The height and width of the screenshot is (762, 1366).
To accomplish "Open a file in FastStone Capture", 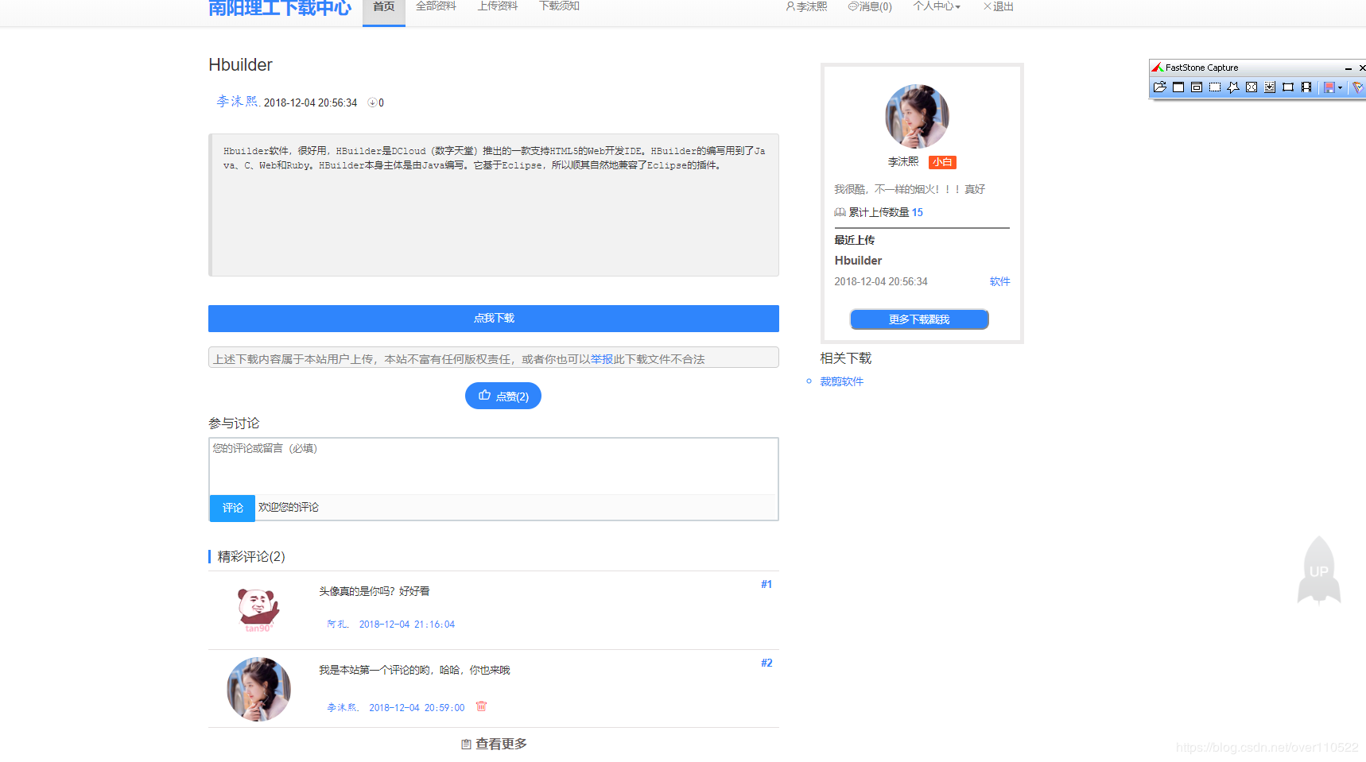I will coord(1160,87).
